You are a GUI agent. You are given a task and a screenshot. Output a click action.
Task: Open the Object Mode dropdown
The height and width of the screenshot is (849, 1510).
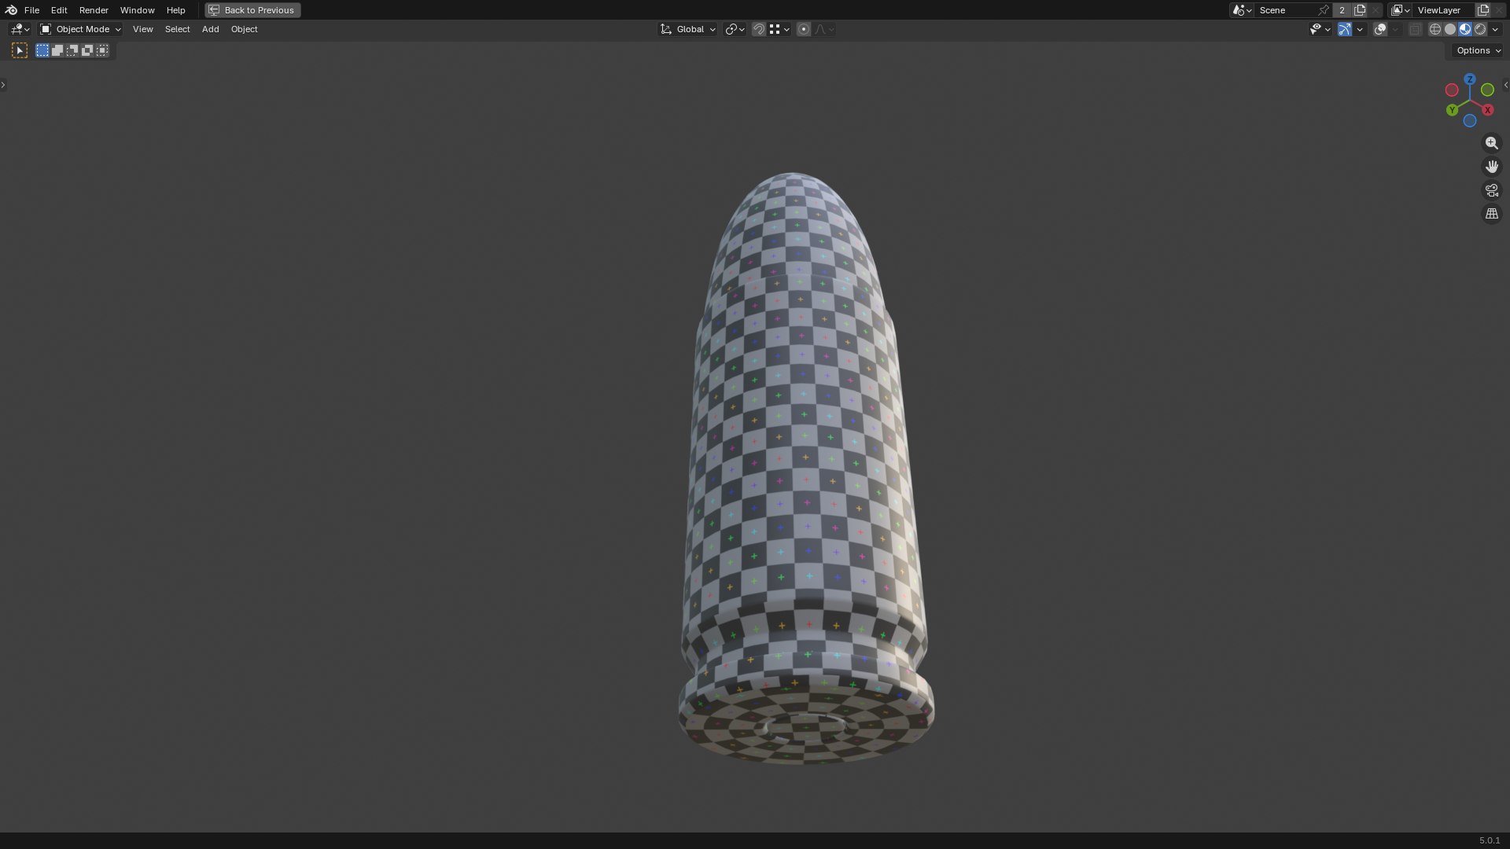(80, 29)
